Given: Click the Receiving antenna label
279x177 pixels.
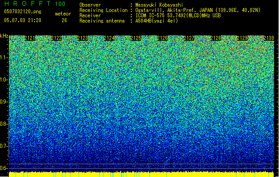Looking at the screenshot, I should tap(102, 21).
